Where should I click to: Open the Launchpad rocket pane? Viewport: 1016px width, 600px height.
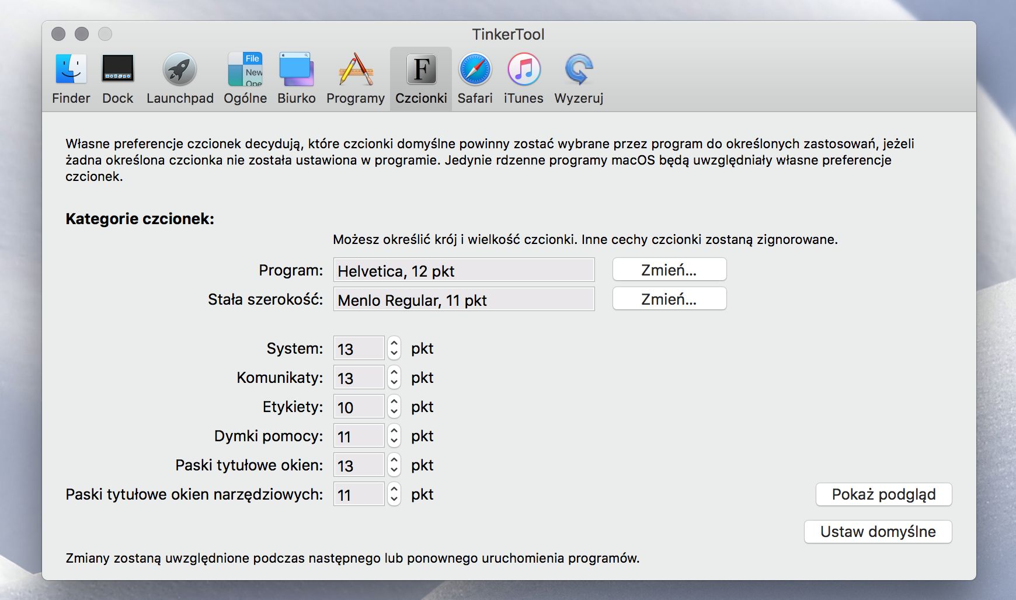coord(180,79)
